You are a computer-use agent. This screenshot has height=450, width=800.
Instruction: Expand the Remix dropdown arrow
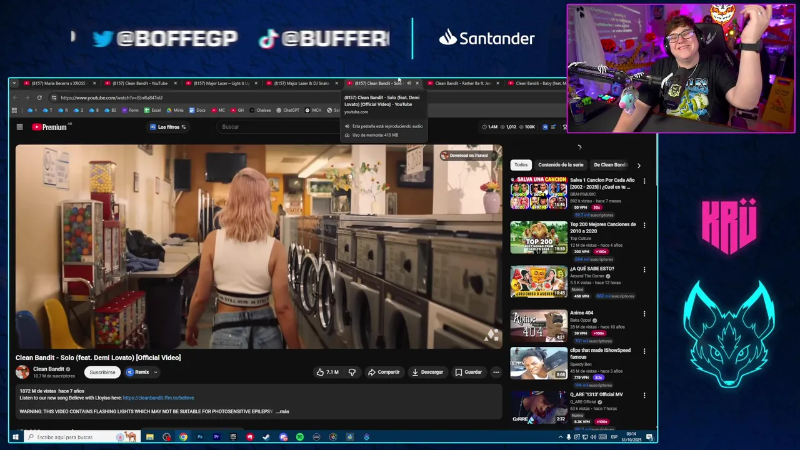(x=156, y=372)
